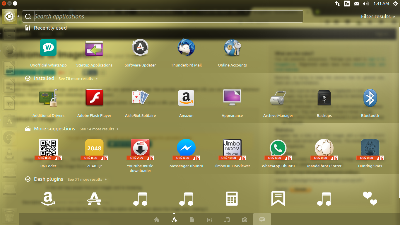The width and height of the screenshot is (400, 225).
Task: Select WhatsApp-Ubuntu suggestion
Action: (x=278, y=154)
